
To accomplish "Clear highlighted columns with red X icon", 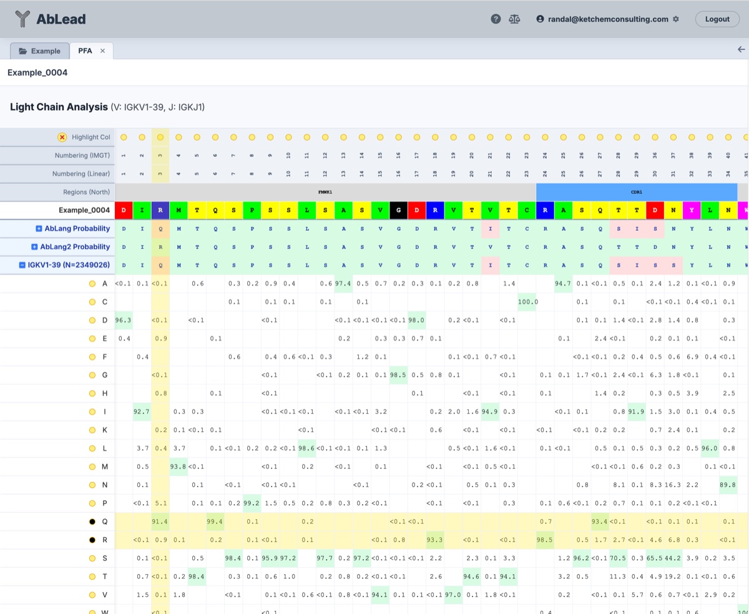I will tap(62, 137).
